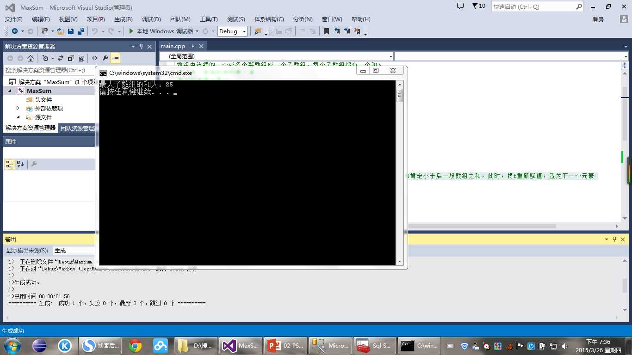
Task: Go to the next bookmark icon
Action: coord(347,31)
